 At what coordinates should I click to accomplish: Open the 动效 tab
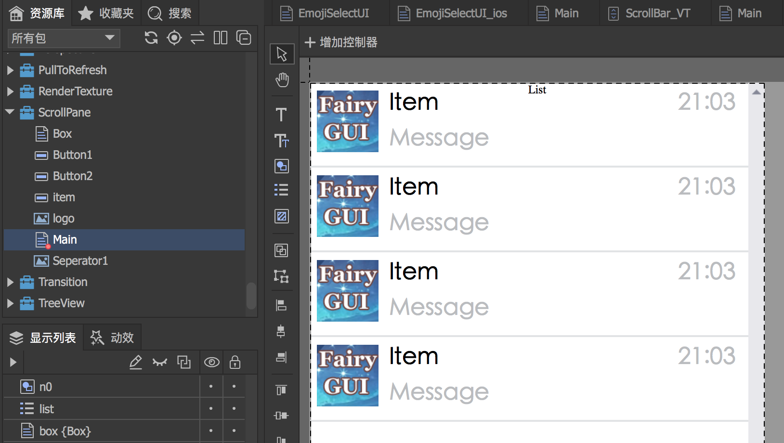[112, 338]
